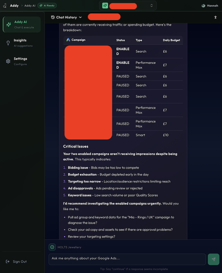Click the Sign Out arrow icon
Viewport: 222px width, 273px height.
(8, 262)
